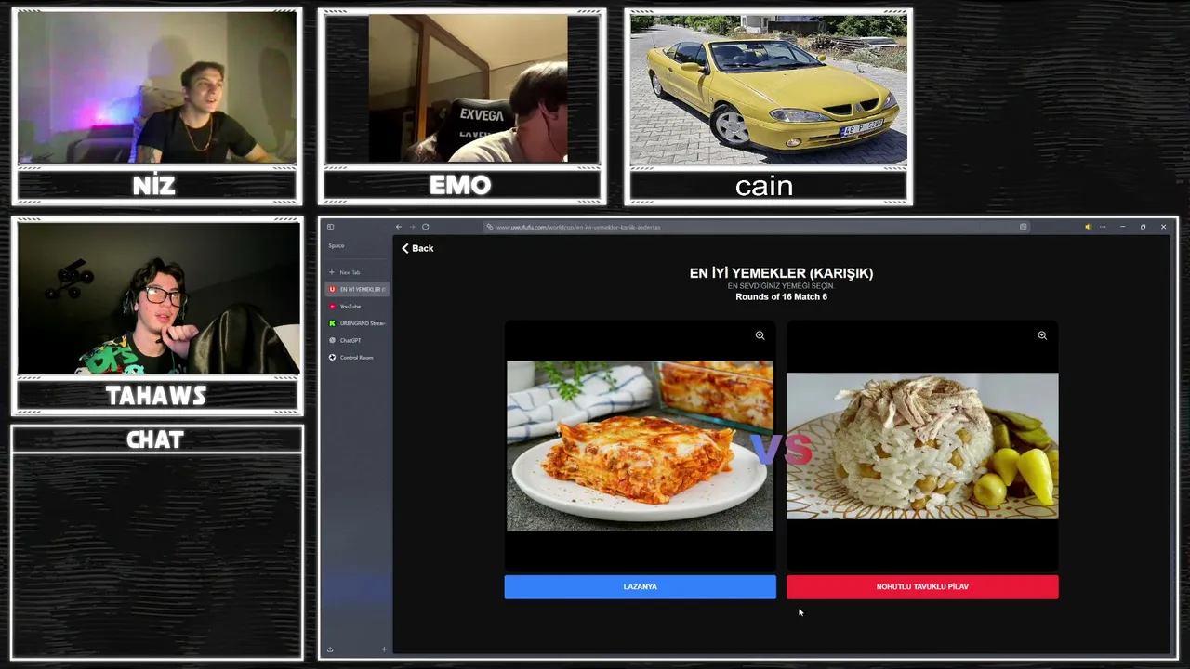
Task: Click the EN İYİ YEMEKLER (KARIŞIK) heading
Action: 781,273
